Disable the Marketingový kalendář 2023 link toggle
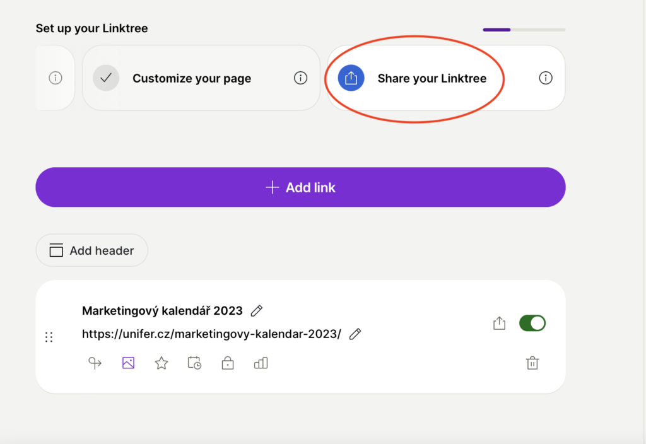This screenshot has height=444, width=646. point(532,324)
